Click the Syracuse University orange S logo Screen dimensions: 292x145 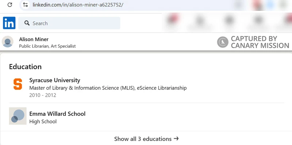click(x=18, y=84)
